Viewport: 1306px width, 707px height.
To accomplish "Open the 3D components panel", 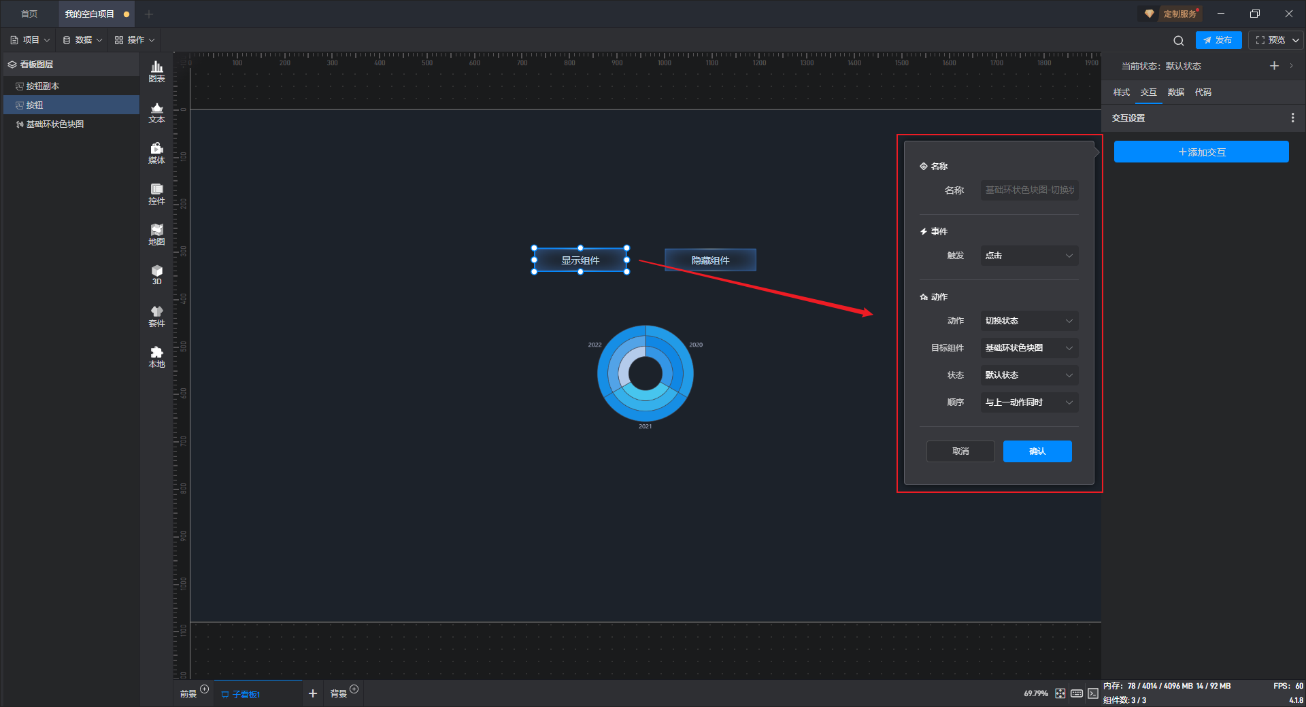I will click(x=156, y=275).
